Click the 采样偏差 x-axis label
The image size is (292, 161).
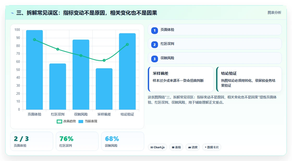point(104,114)
